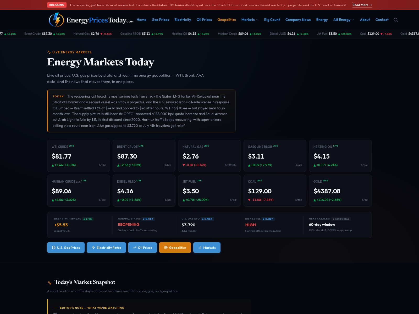Open the Company News nav item

298,20
